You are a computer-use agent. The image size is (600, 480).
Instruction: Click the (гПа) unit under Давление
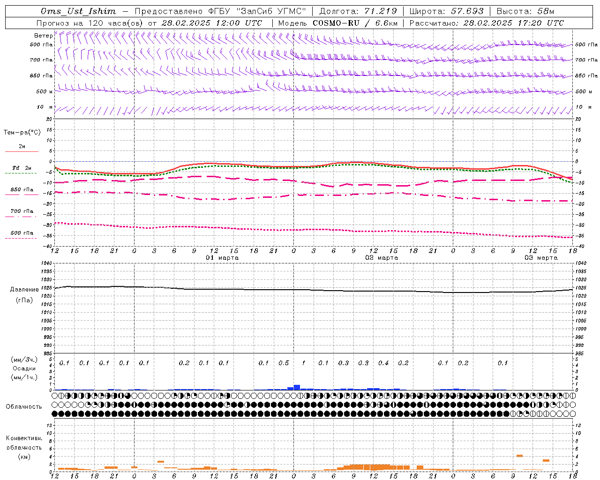click(24, 300)
